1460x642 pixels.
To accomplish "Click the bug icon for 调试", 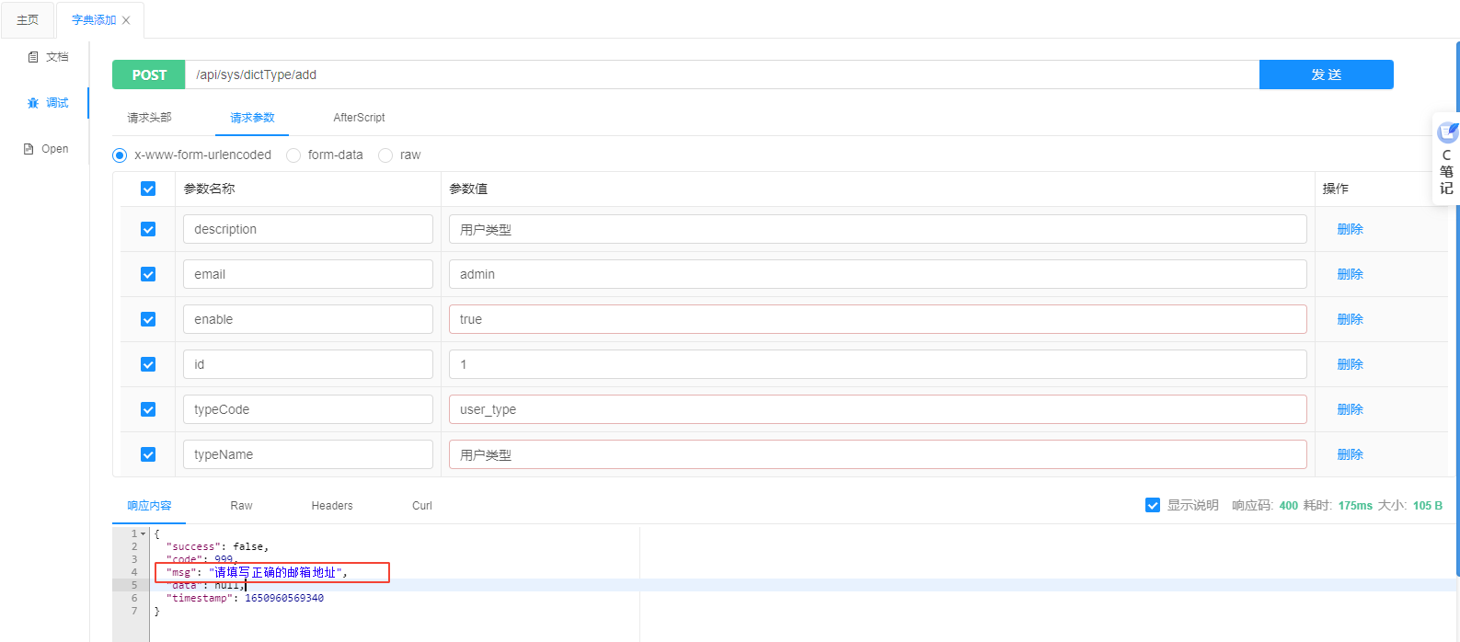I will point(33,103).
